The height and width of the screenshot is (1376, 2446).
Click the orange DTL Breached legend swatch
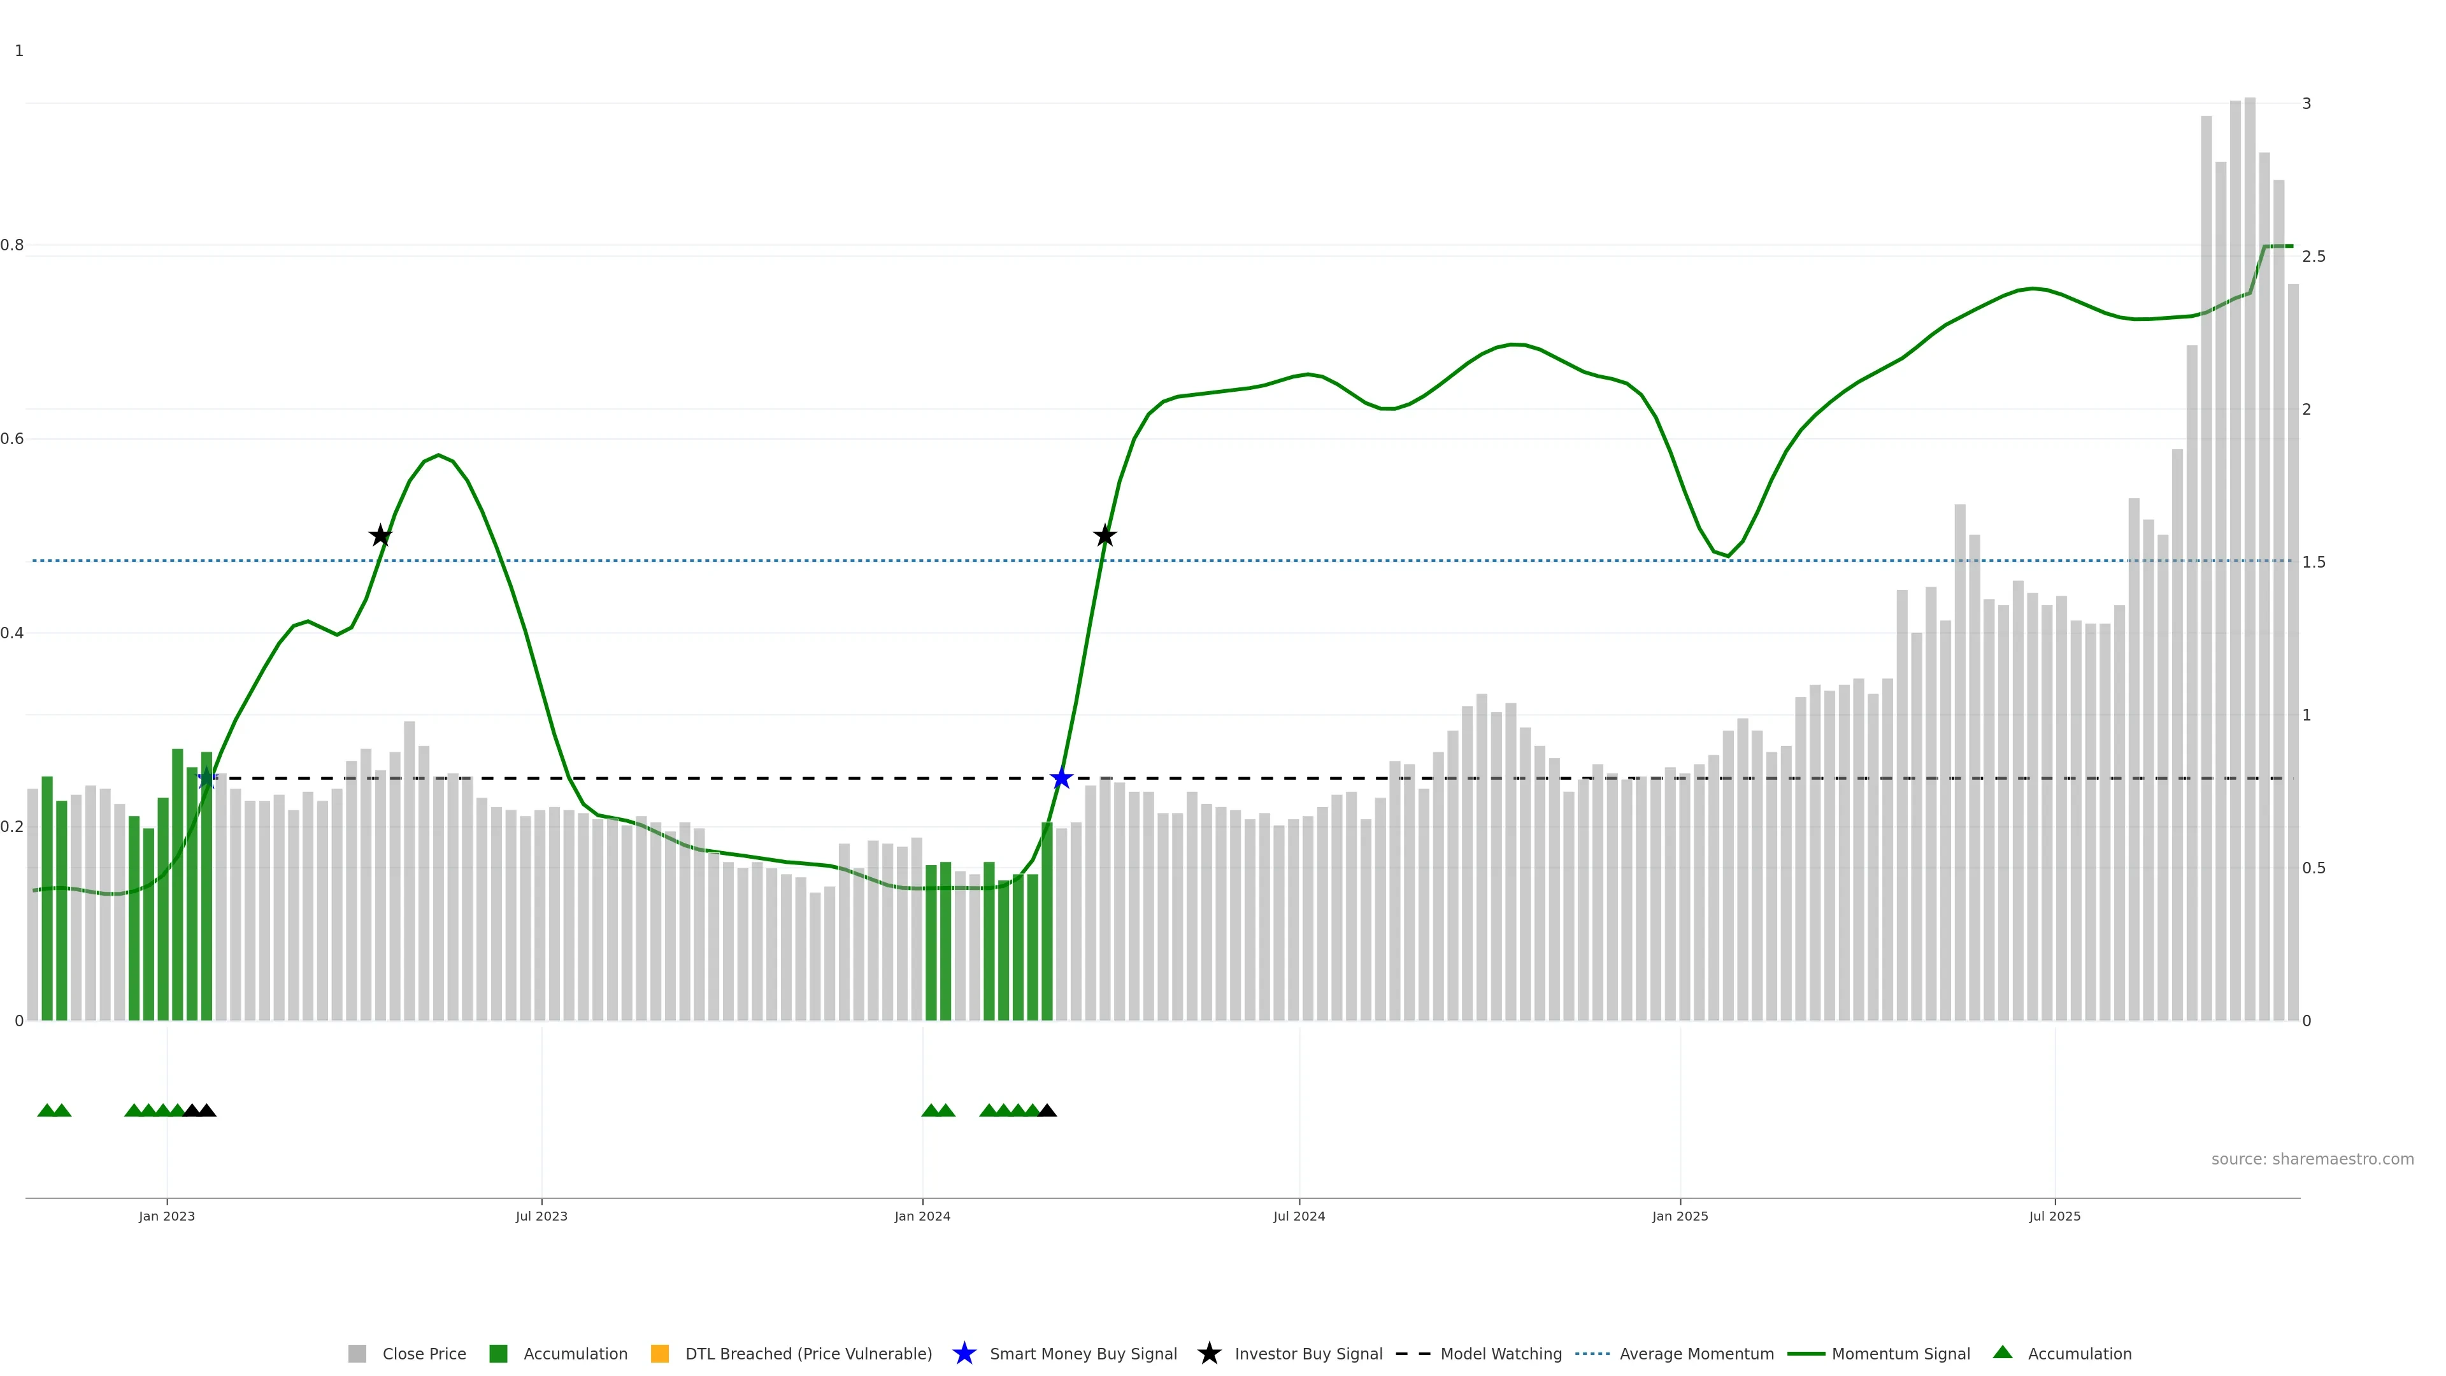[660, 1353]
